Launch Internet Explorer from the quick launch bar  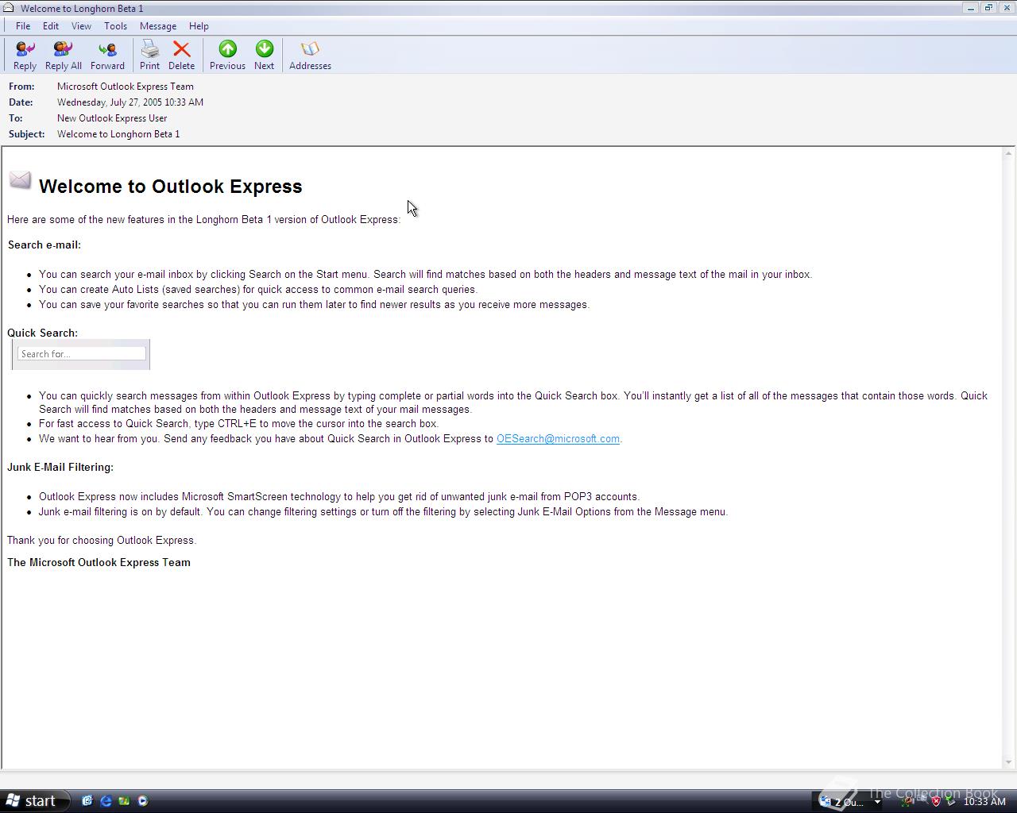pyautogui.click(x=106, y=801)
